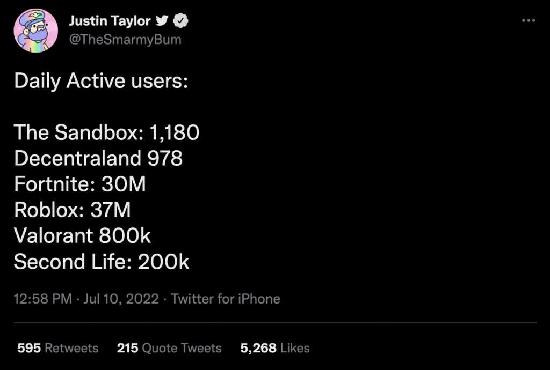Viewport: 550px width, 370px height.
Task: Show the 5,268 Likes list
Action: (x=274, y=348)
